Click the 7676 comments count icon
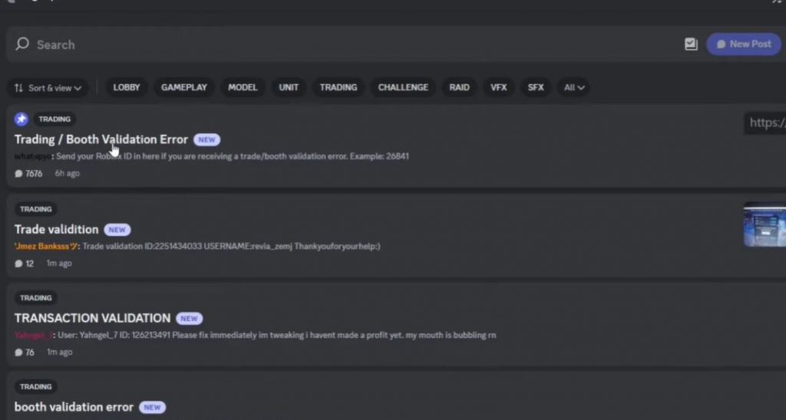 [x=18, y=174]
